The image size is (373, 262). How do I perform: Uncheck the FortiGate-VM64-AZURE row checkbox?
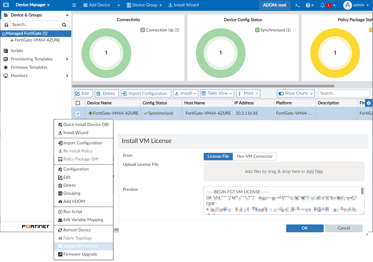coord(78,113)
